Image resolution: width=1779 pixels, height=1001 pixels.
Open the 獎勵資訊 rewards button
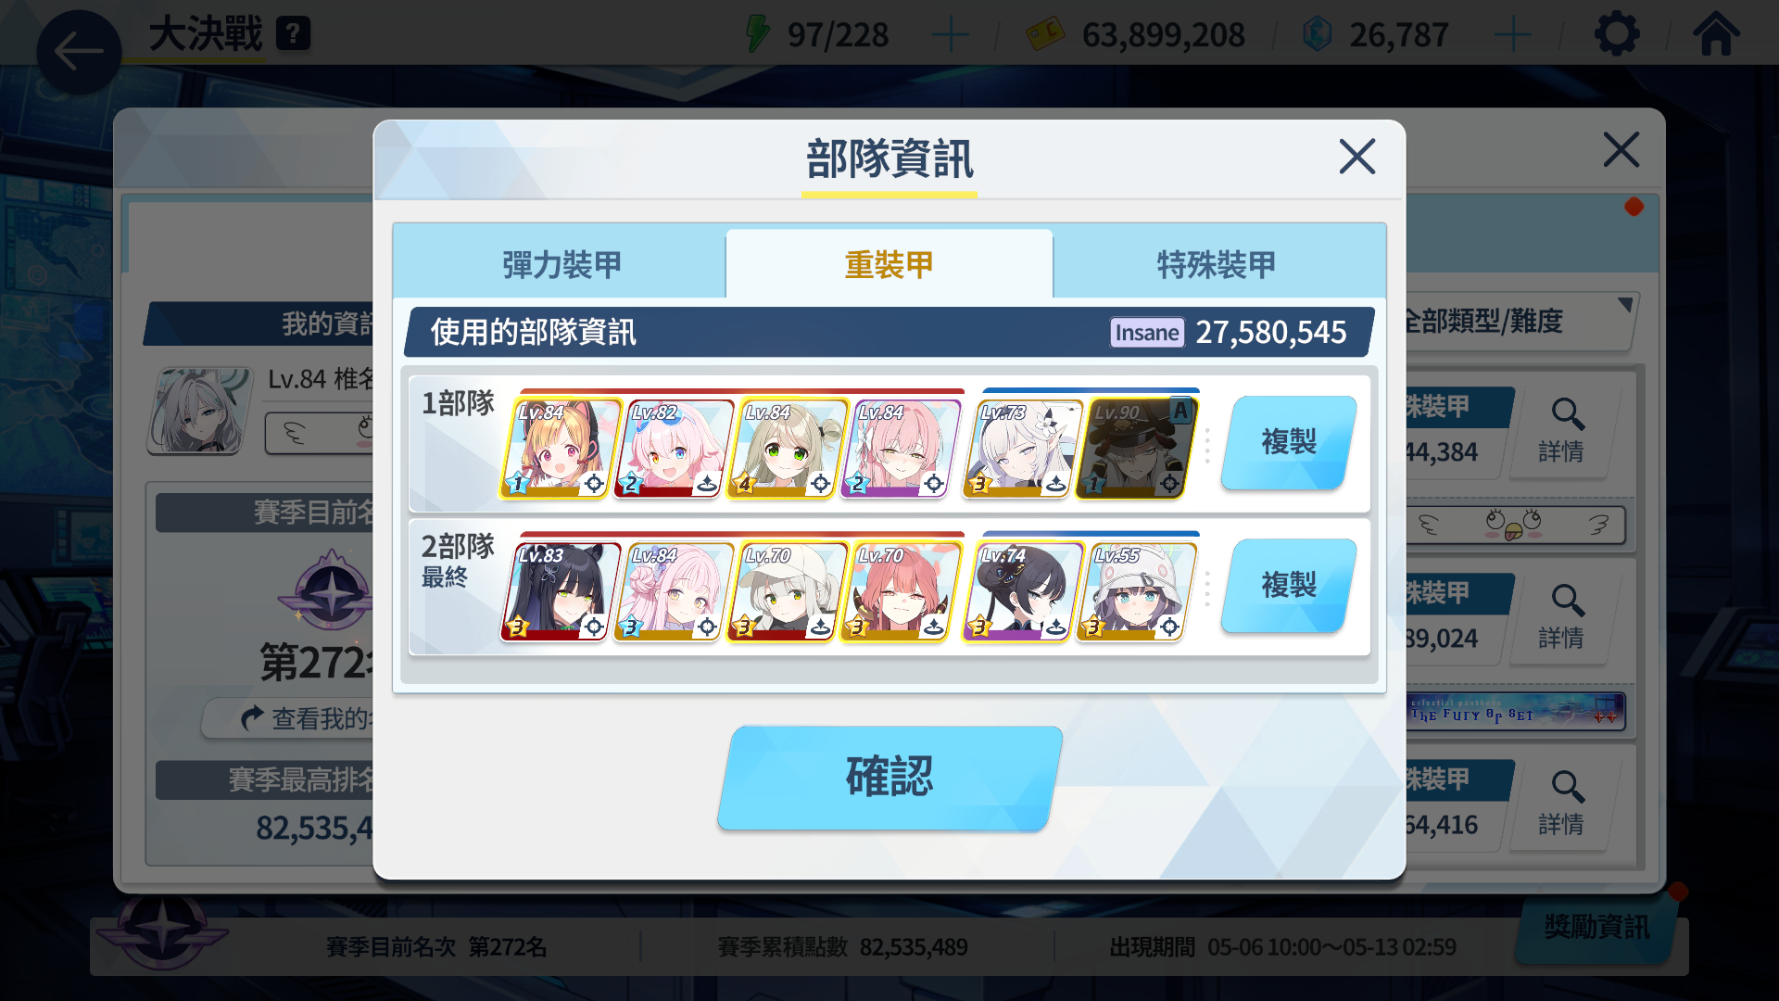click(1596, 927)
